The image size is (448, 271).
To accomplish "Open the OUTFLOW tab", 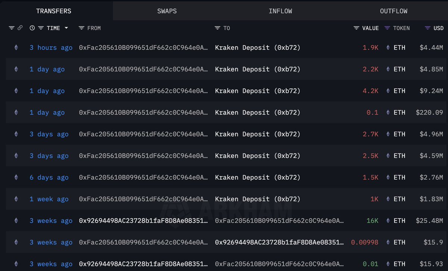I will [x=393, y=11].
